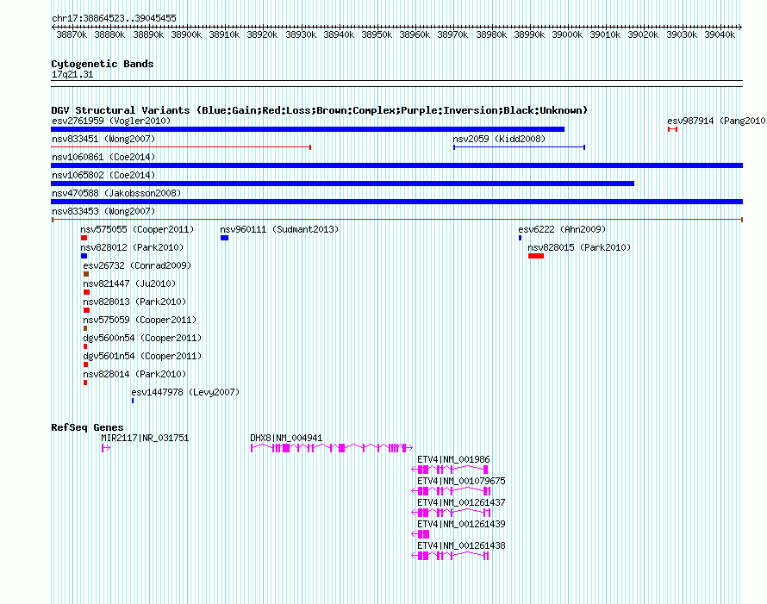Viewport: 767px width, 604px height.
Task: Click the ETV4 NM_001261437 transcript glyph
Action: [x=451, y=512]
